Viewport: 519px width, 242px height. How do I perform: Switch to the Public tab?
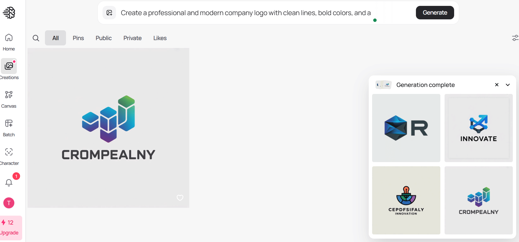103,38
